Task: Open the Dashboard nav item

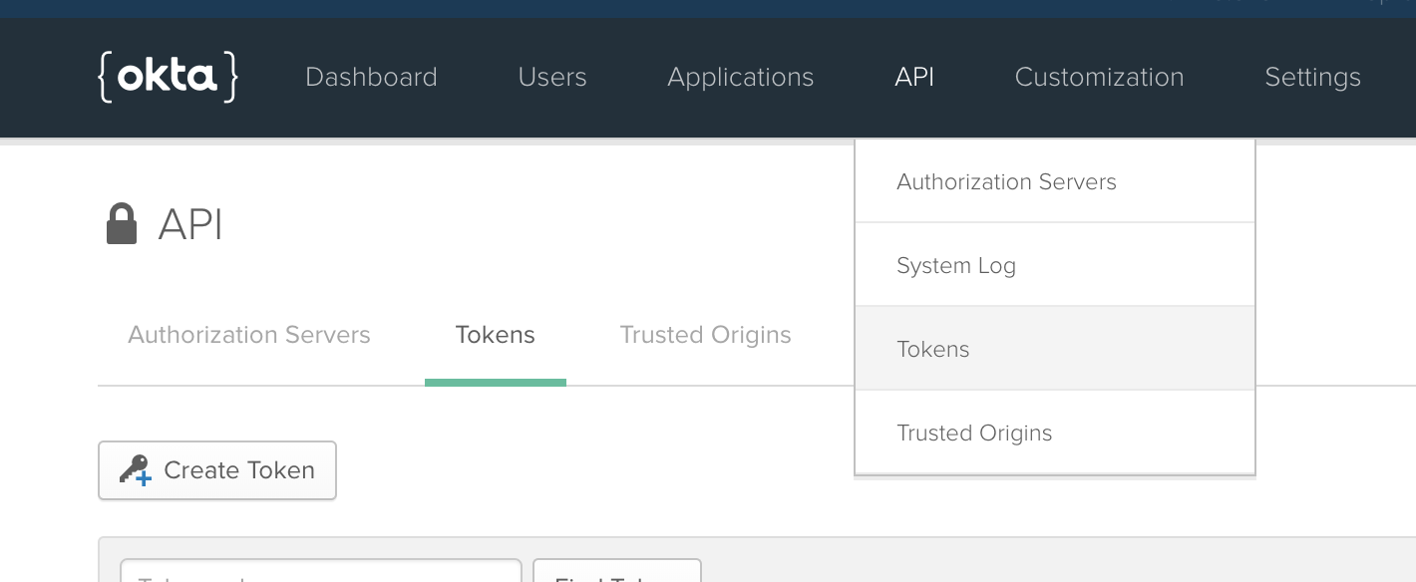Action: coord(371,77)
